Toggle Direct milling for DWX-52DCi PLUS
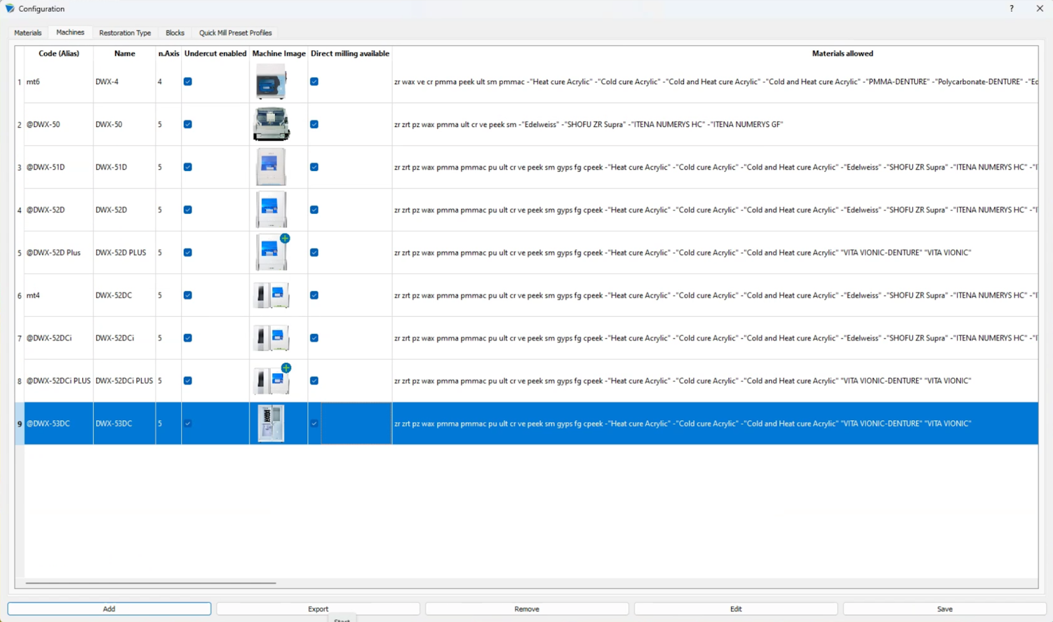 tap(314, 381)
